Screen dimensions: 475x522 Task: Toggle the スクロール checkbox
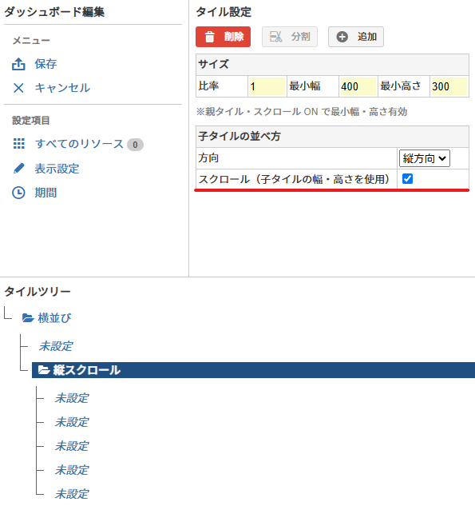[407, 179]
